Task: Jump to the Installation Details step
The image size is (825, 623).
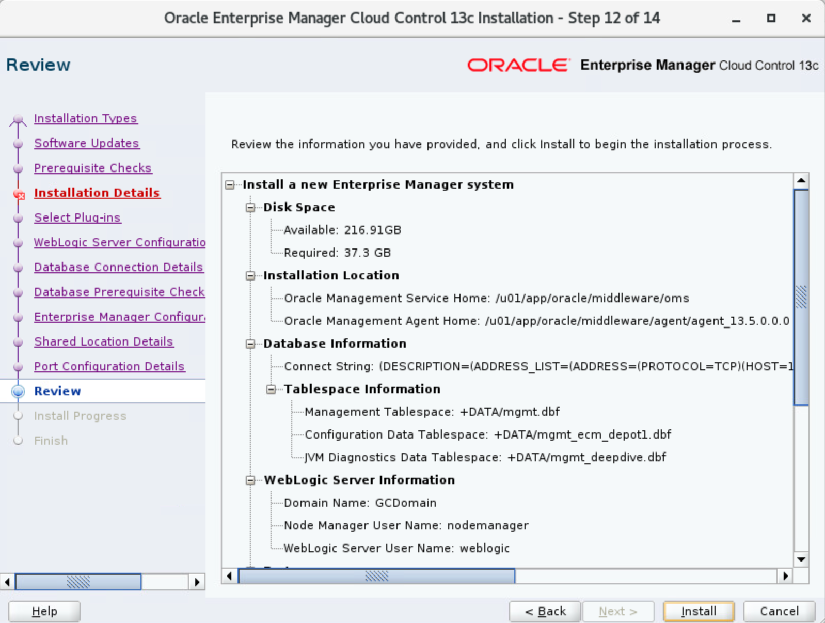Action: click(97, 193)
